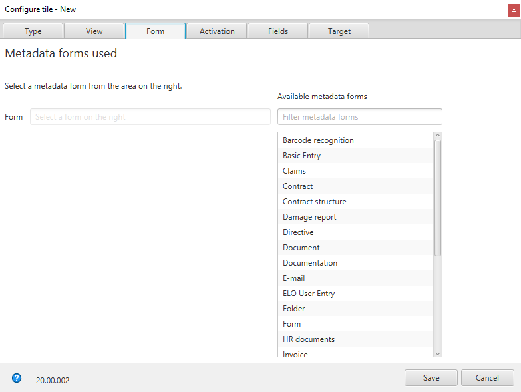Go to the Activation tab
Image resolution: width=521 pixels, height=392 pixels.
point(217,31)
